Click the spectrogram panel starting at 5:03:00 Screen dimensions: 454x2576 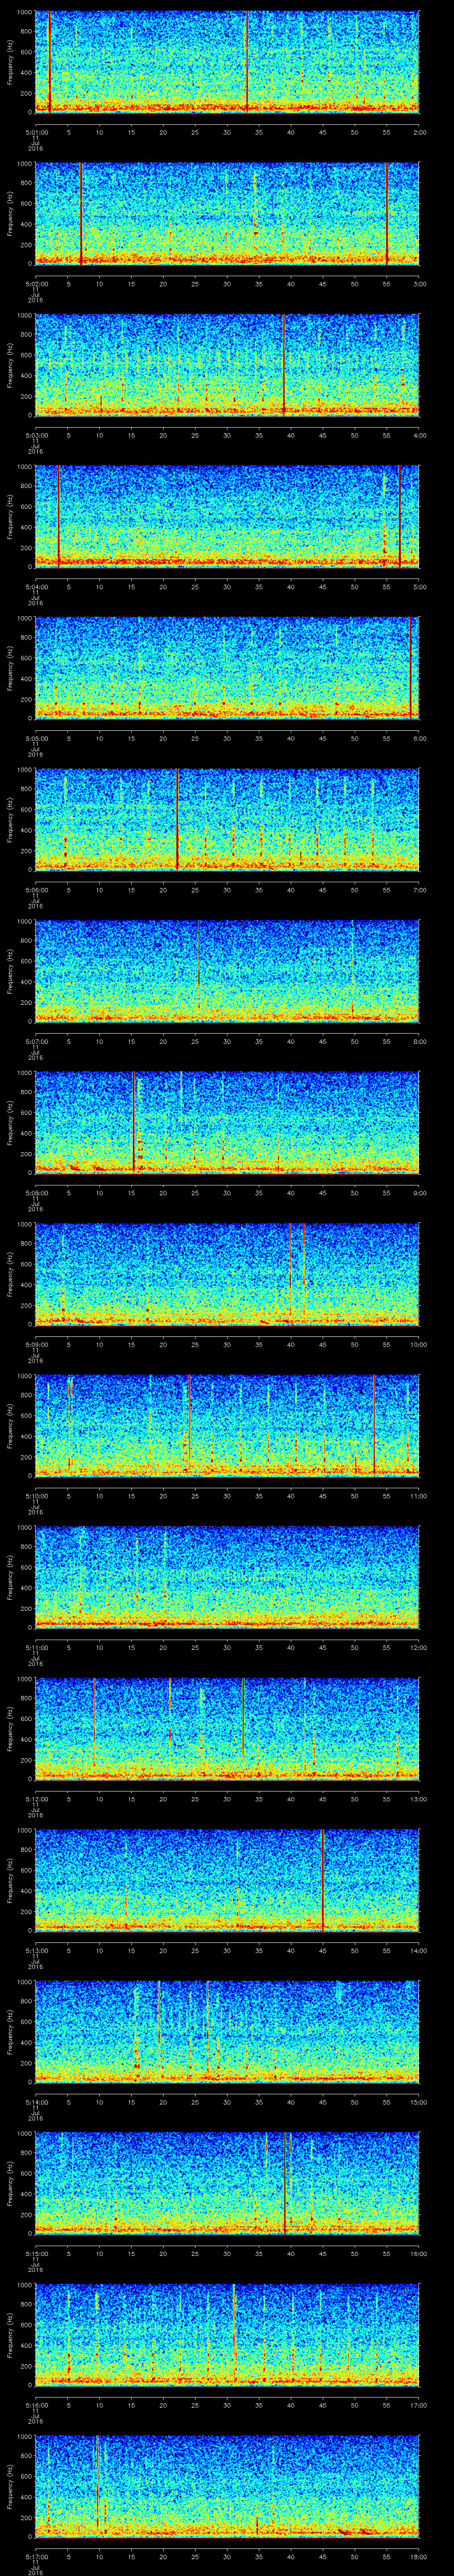pyautogui.click(x=227, y=365)
